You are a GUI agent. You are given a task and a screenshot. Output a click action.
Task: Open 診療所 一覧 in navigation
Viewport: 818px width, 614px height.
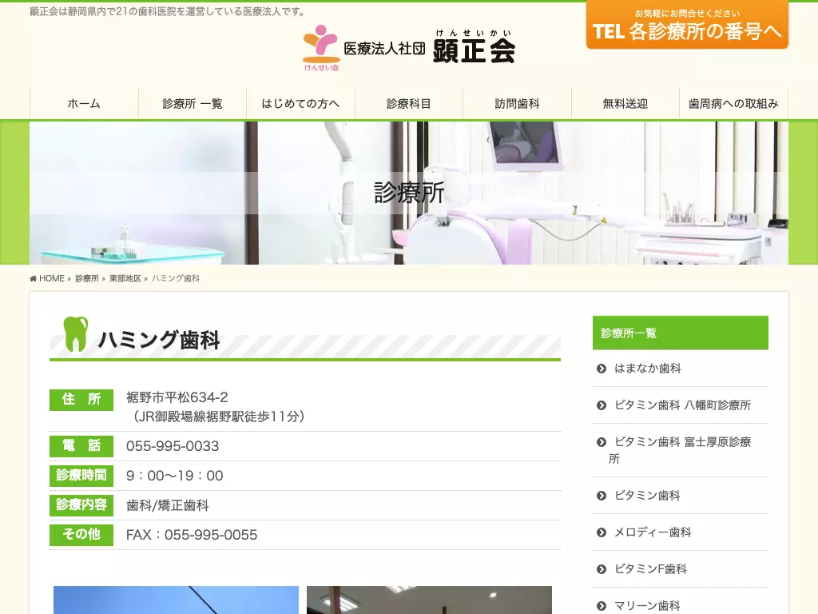pyautogui.click(x=193, y=103)
